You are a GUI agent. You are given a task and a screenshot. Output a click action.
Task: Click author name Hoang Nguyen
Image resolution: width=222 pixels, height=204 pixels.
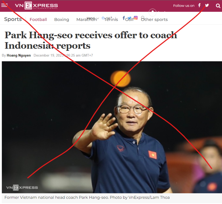click(x=19, y=55)
